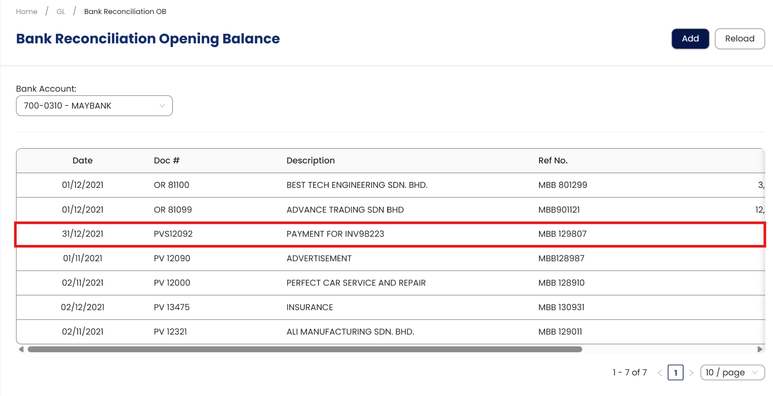Click the Add button
The width and height of the screenshot is (773, 396).
click(690, 39)
